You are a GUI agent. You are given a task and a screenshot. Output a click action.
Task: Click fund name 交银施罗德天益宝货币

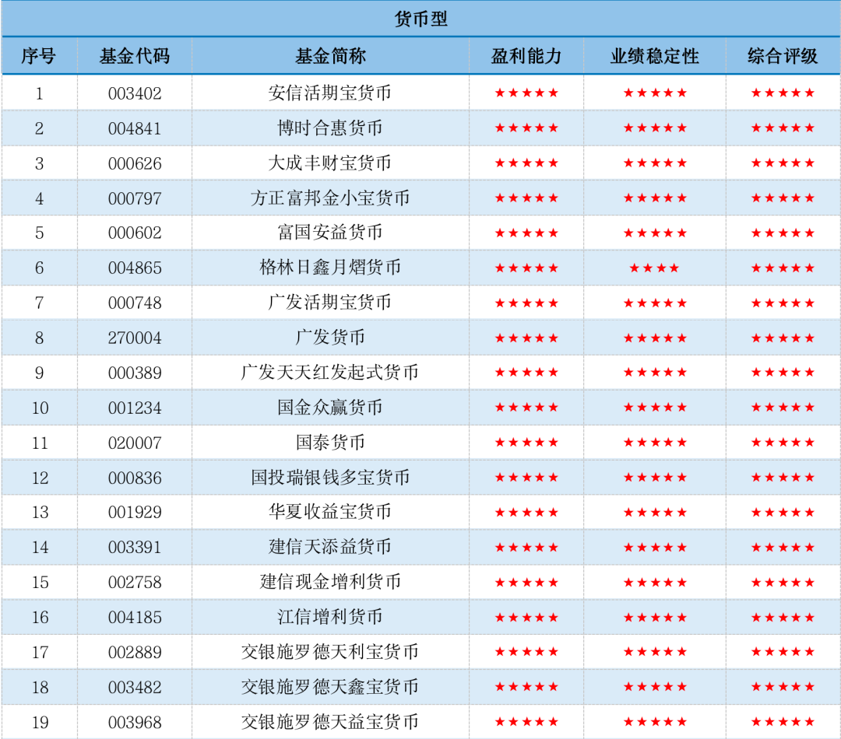pos(330,721)
